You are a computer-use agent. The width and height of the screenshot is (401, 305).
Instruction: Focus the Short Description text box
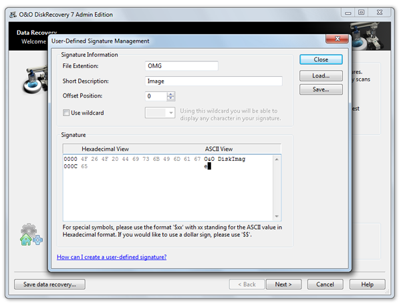click(213, 81)
